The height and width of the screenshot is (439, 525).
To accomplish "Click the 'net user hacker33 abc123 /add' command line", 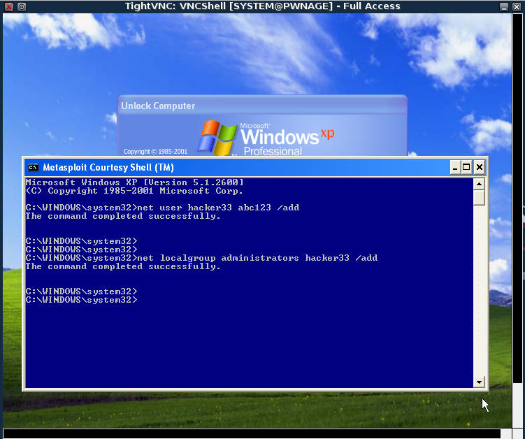I will pos(162,208).
